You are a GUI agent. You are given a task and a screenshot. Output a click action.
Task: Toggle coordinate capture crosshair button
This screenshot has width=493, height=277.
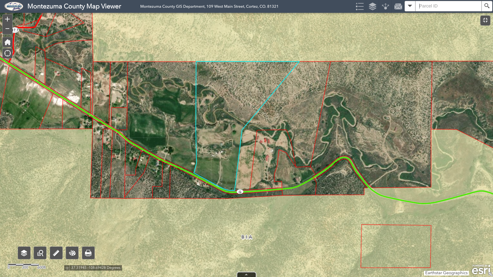click(x=67, y=268)
